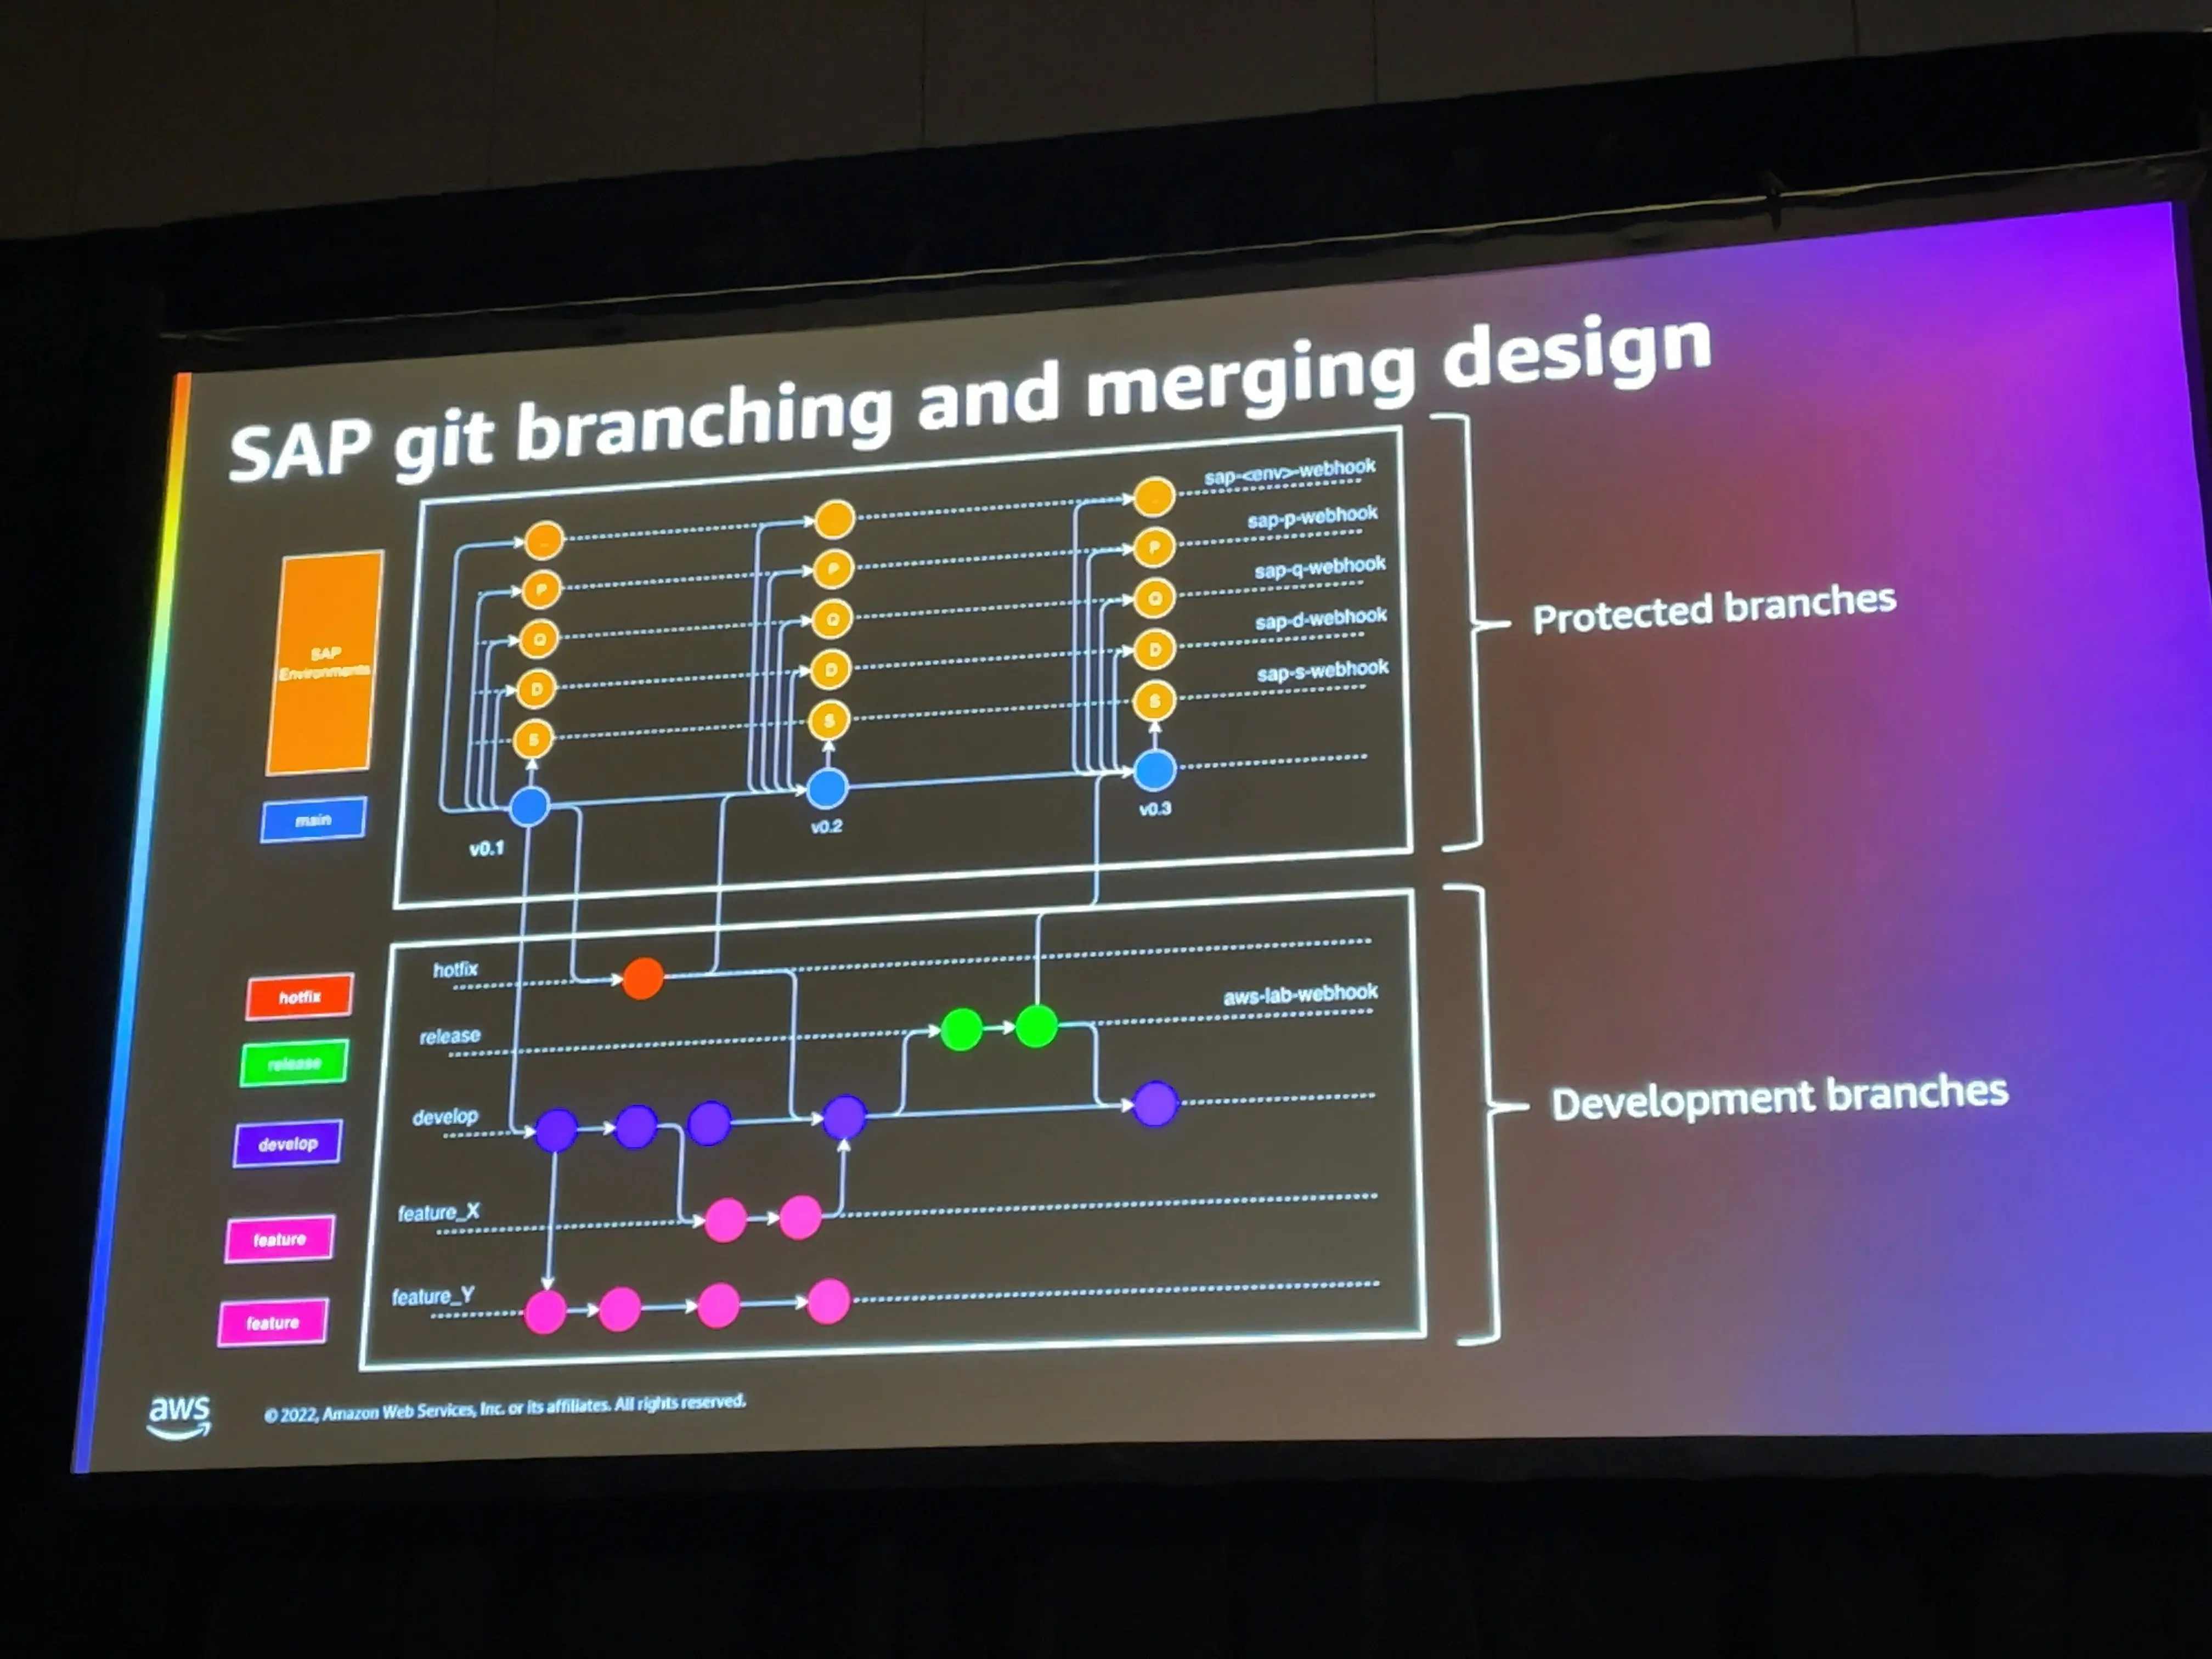Screen dimensions: 2212x1659
Task: Click the Development branches heading
Action: pos(1779,1097)
